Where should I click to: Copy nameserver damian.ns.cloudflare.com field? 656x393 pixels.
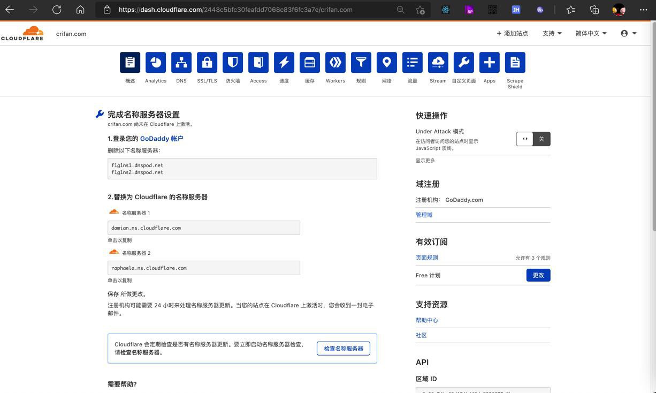pyautogui.click(x=204, y=228)
